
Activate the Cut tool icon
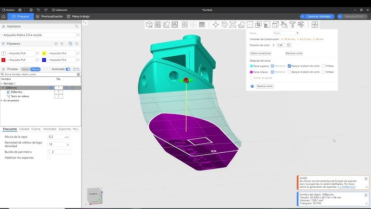click(250, 25)
